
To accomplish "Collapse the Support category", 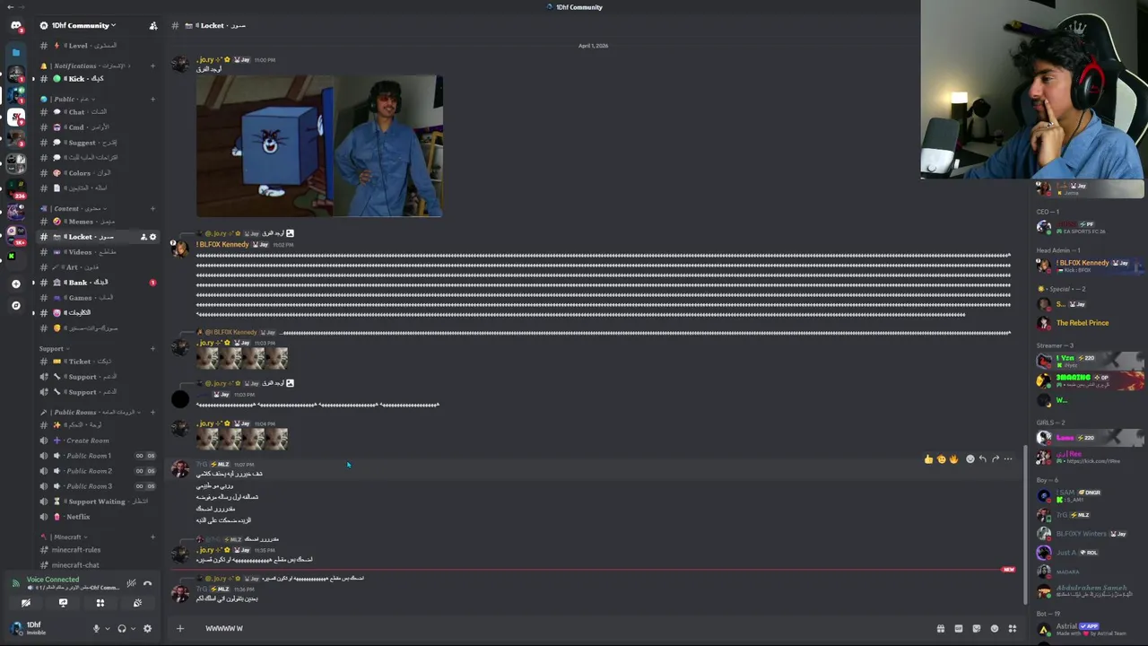I will point(55,348).
